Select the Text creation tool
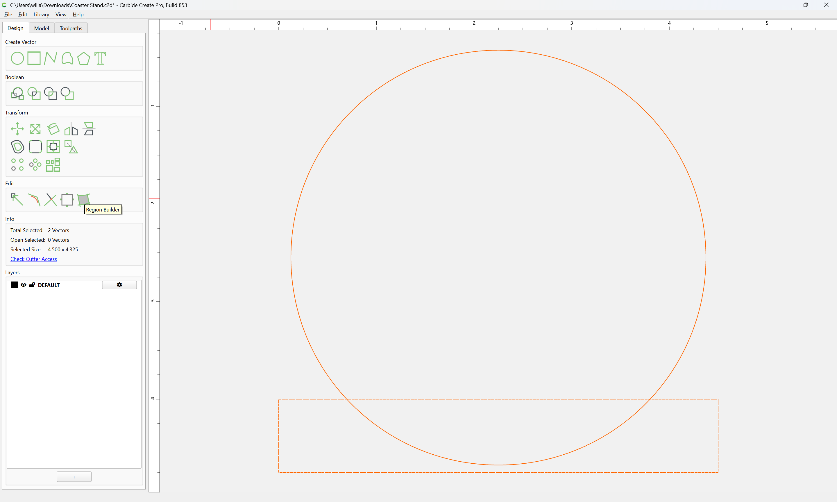 (100, 58)
